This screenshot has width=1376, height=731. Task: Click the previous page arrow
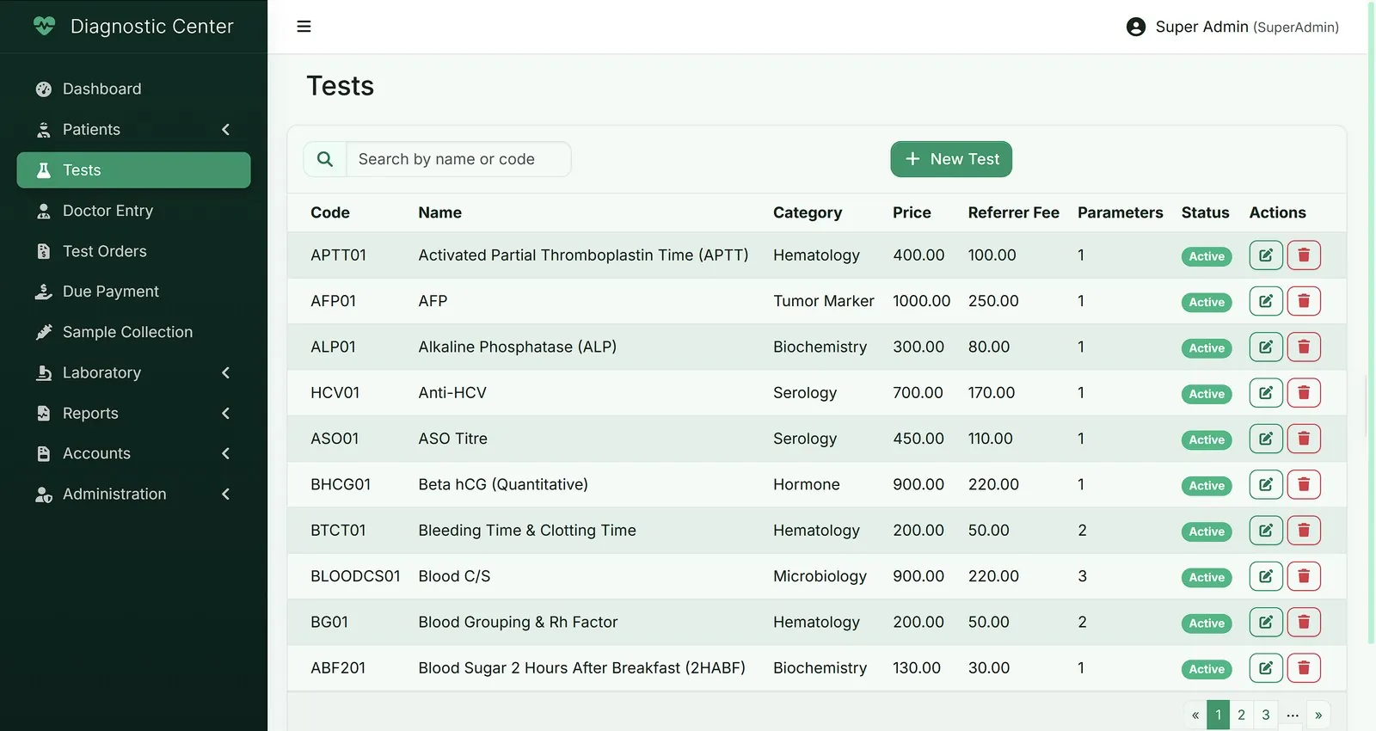1195,715
